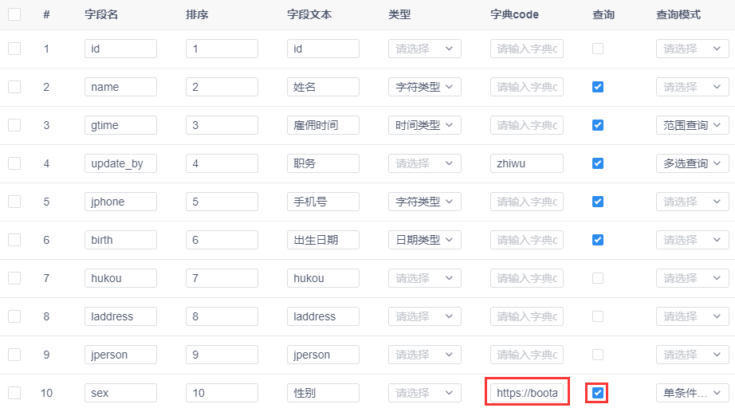Click the field text input showing 雇佣时间
The width and height of the screenshot is (735, 408).
tap(323, 125)
